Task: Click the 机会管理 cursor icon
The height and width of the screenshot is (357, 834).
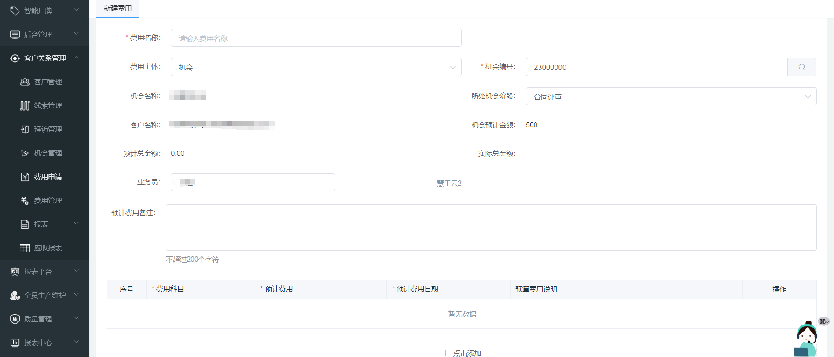Action: (25, 153)
